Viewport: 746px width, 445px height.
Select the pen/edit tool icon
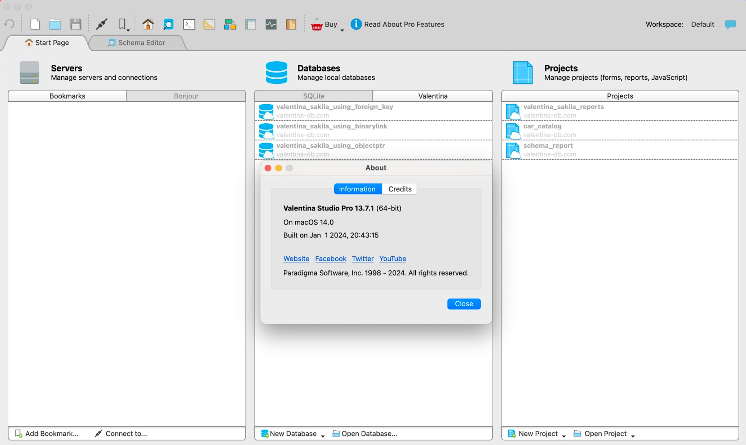101,24
